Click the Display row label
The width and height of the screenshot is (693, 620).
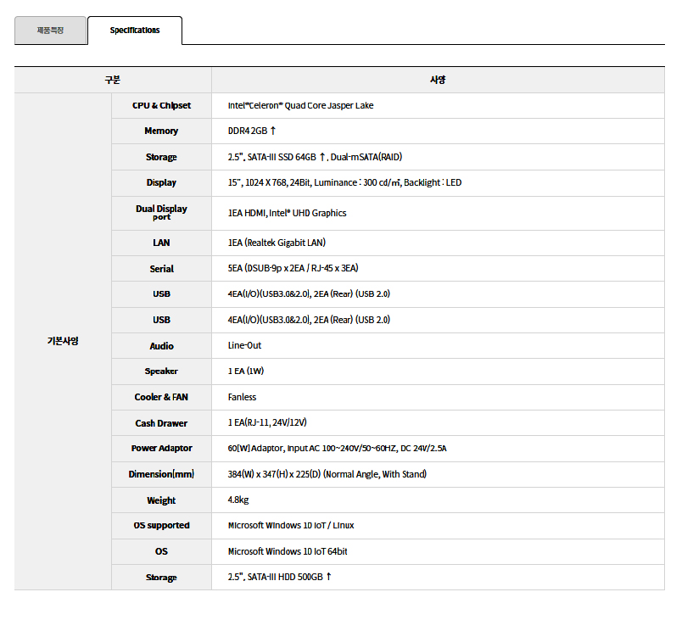point(161,182)
